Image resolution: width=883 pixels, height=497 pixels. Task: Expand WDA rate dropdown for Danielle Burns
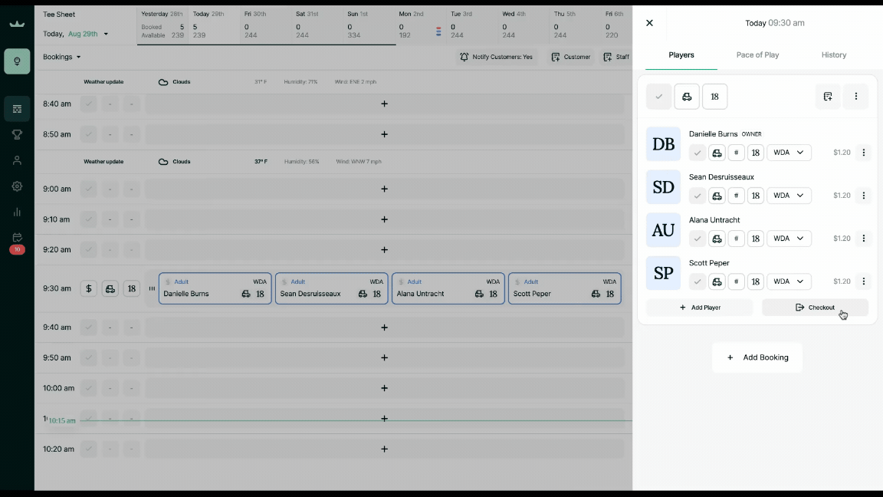click(x=789, y=153)
